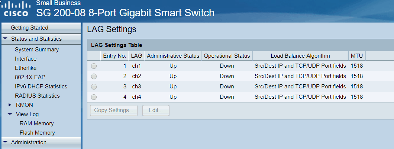Open IPv6 DHCP Statistics

point(41,87)
